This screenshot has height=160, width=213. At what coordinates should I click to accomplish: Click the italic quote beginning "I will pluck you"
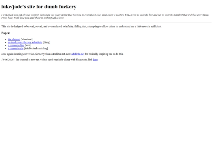pos(105,16)
